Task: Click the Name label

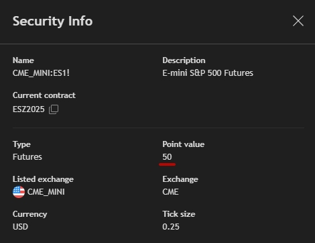Action: pos(23,60)
